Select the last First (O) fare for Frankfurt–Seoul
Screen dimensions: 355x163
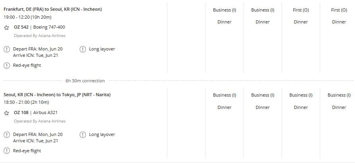[x=339, y=10]
